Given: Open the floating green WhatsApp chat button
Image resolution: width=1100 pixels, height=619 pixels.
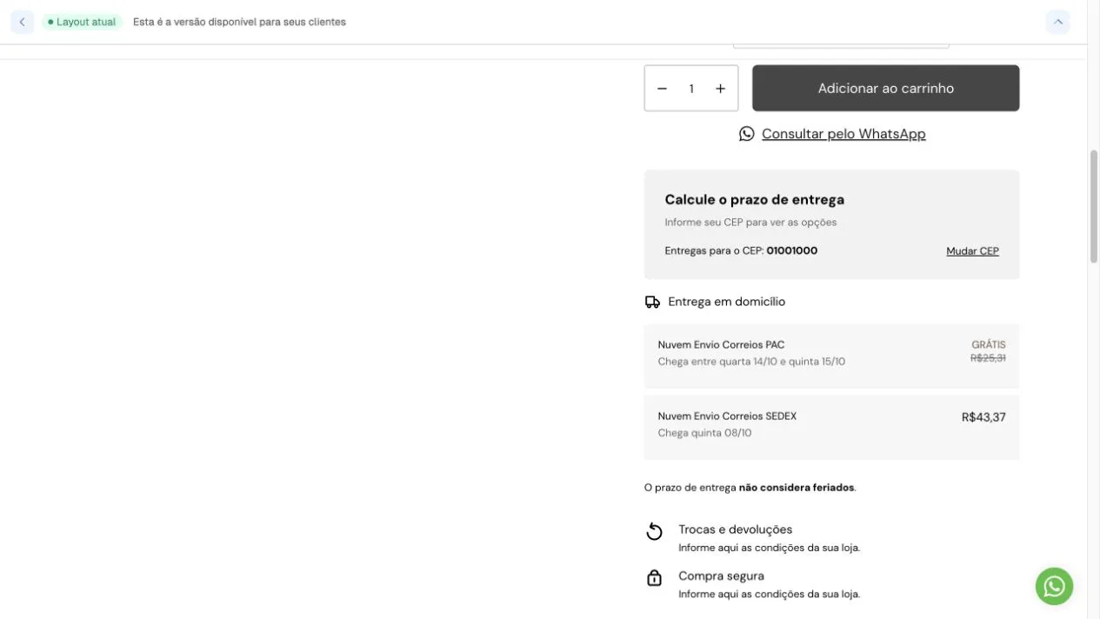Looking at the screenshot, I should tap(1054, 587).
